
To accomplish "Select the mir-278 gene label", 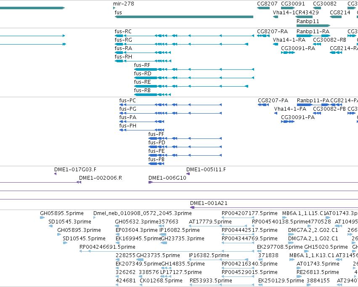I will coord(124,4).
